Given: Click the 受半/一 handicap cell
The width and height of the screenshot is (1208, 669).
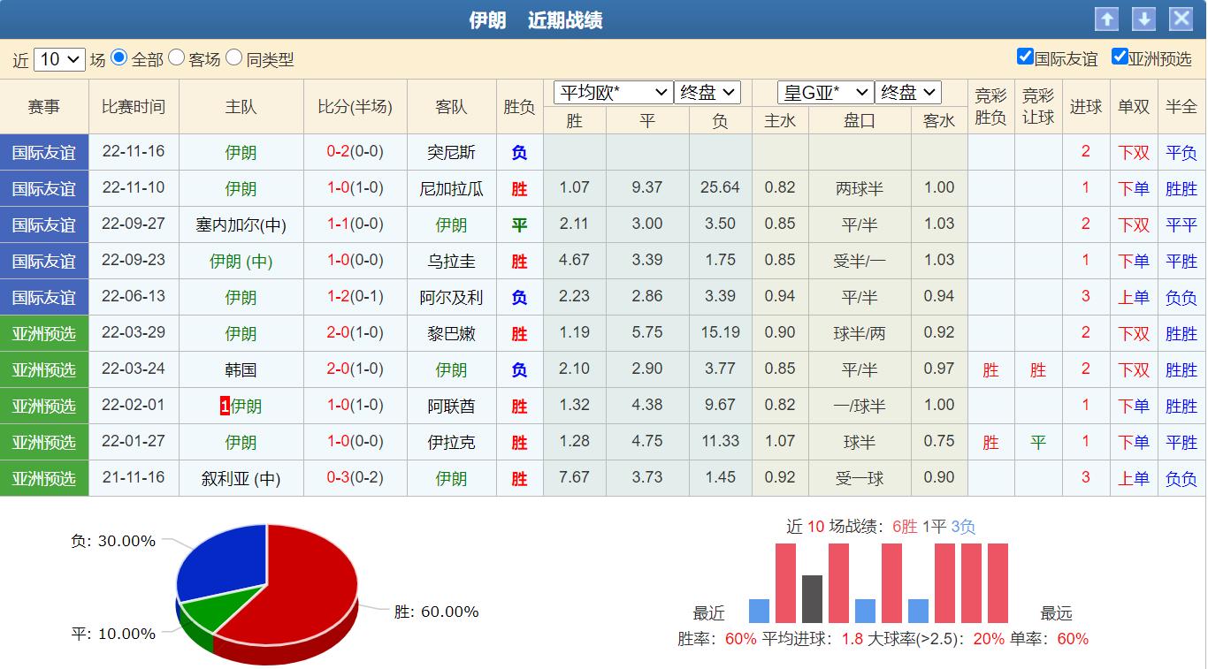Looking at the screenshot, I should point(860,262).
